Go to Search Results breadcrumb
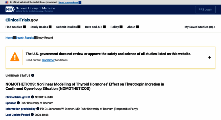Viewport: 221px width, 120px height. click(25, 38)
